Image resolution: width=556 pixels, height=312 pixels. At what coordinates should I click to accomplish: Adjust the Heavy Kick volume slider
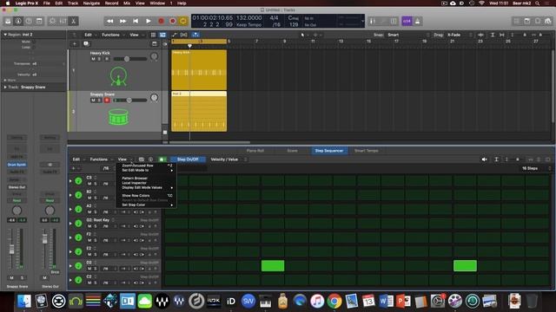(130, 59)
